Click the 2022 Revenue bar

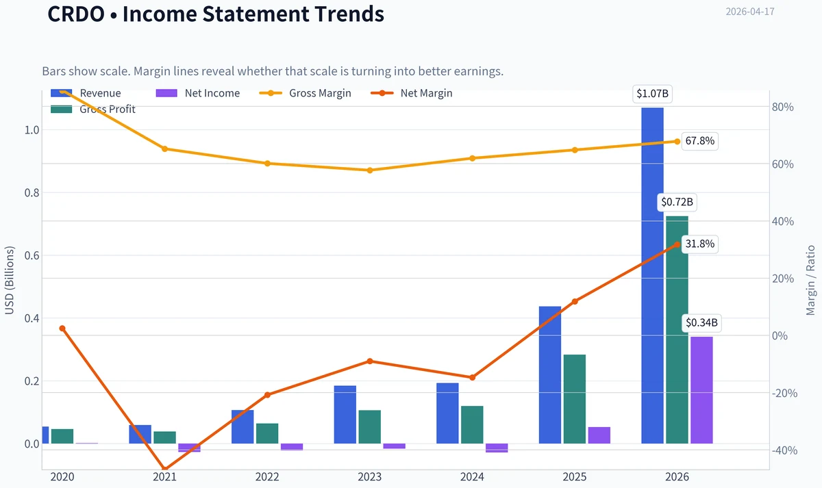pyautogui.click(x=242, y=426)
